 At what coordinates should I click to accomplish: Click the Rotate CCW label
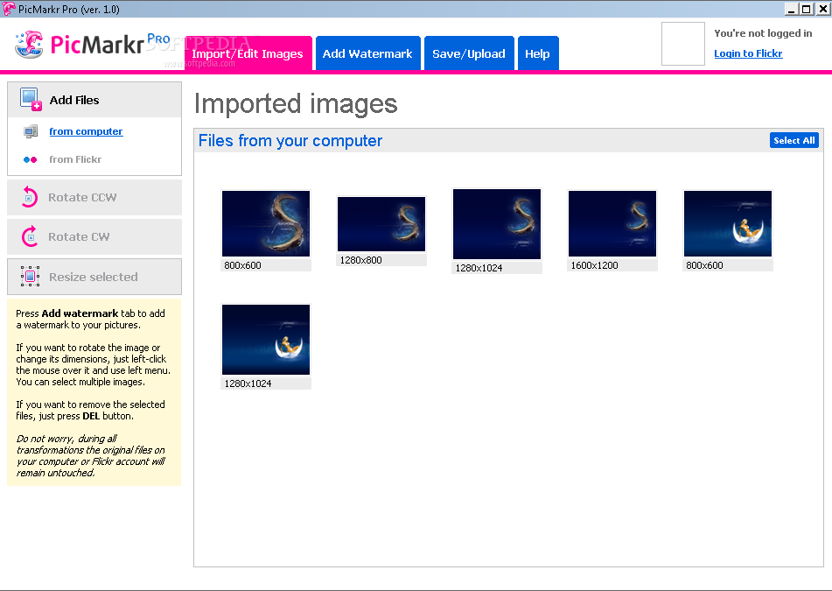(x=82, y=198)
